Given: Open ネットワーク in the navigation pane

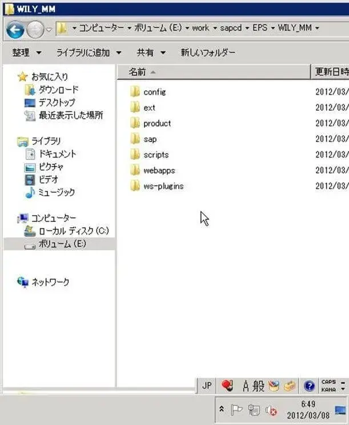Looking at the screenshot, I should (x=50, y=282).
